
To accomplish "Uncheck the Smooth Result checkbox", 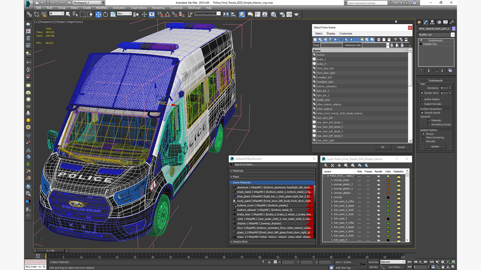I will coord(422,113).
